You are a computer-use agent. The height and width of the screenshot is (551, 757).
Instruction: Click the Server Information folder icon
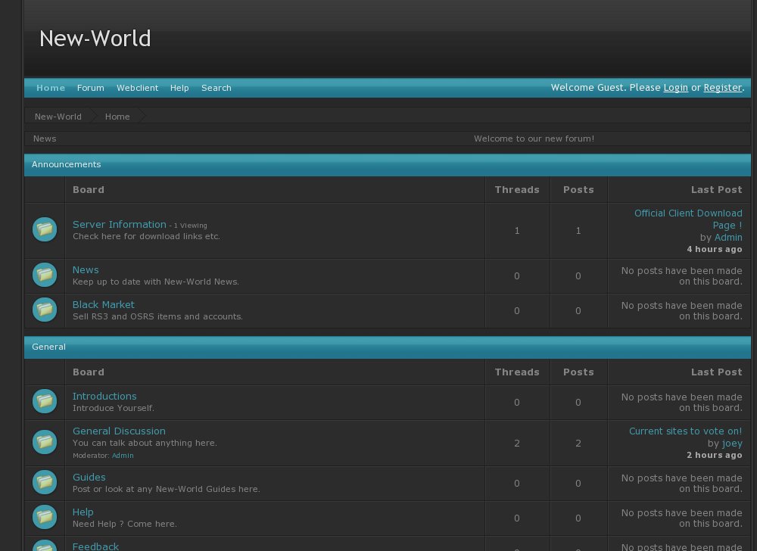[44, 229]
